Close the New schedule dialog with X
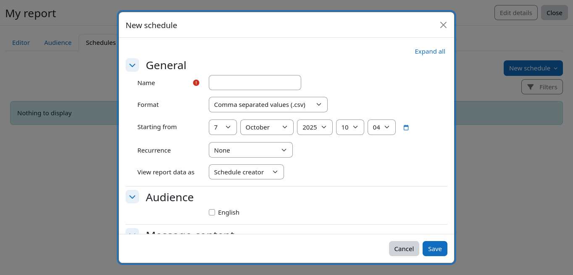This screenshot has width=573, height=275. (443, 25)
